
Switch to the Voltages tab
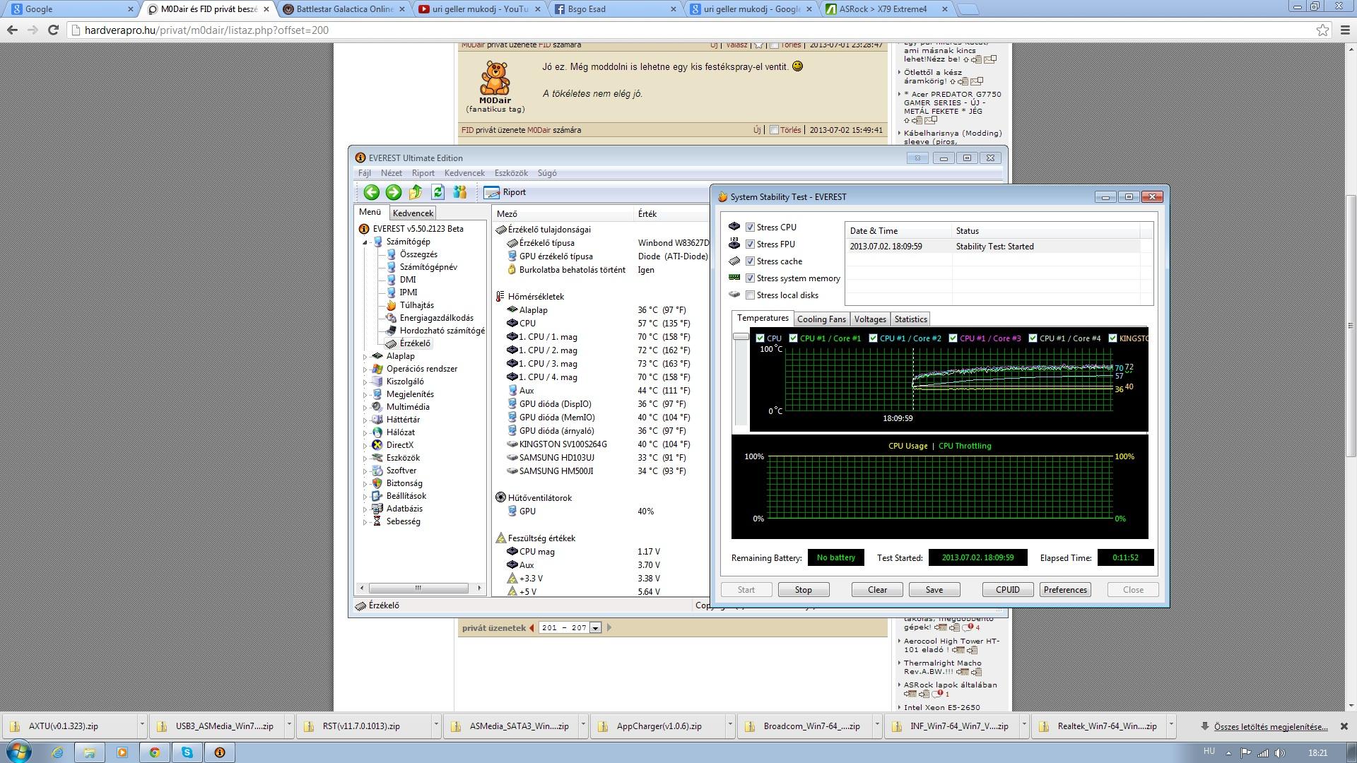click(869, 319)
